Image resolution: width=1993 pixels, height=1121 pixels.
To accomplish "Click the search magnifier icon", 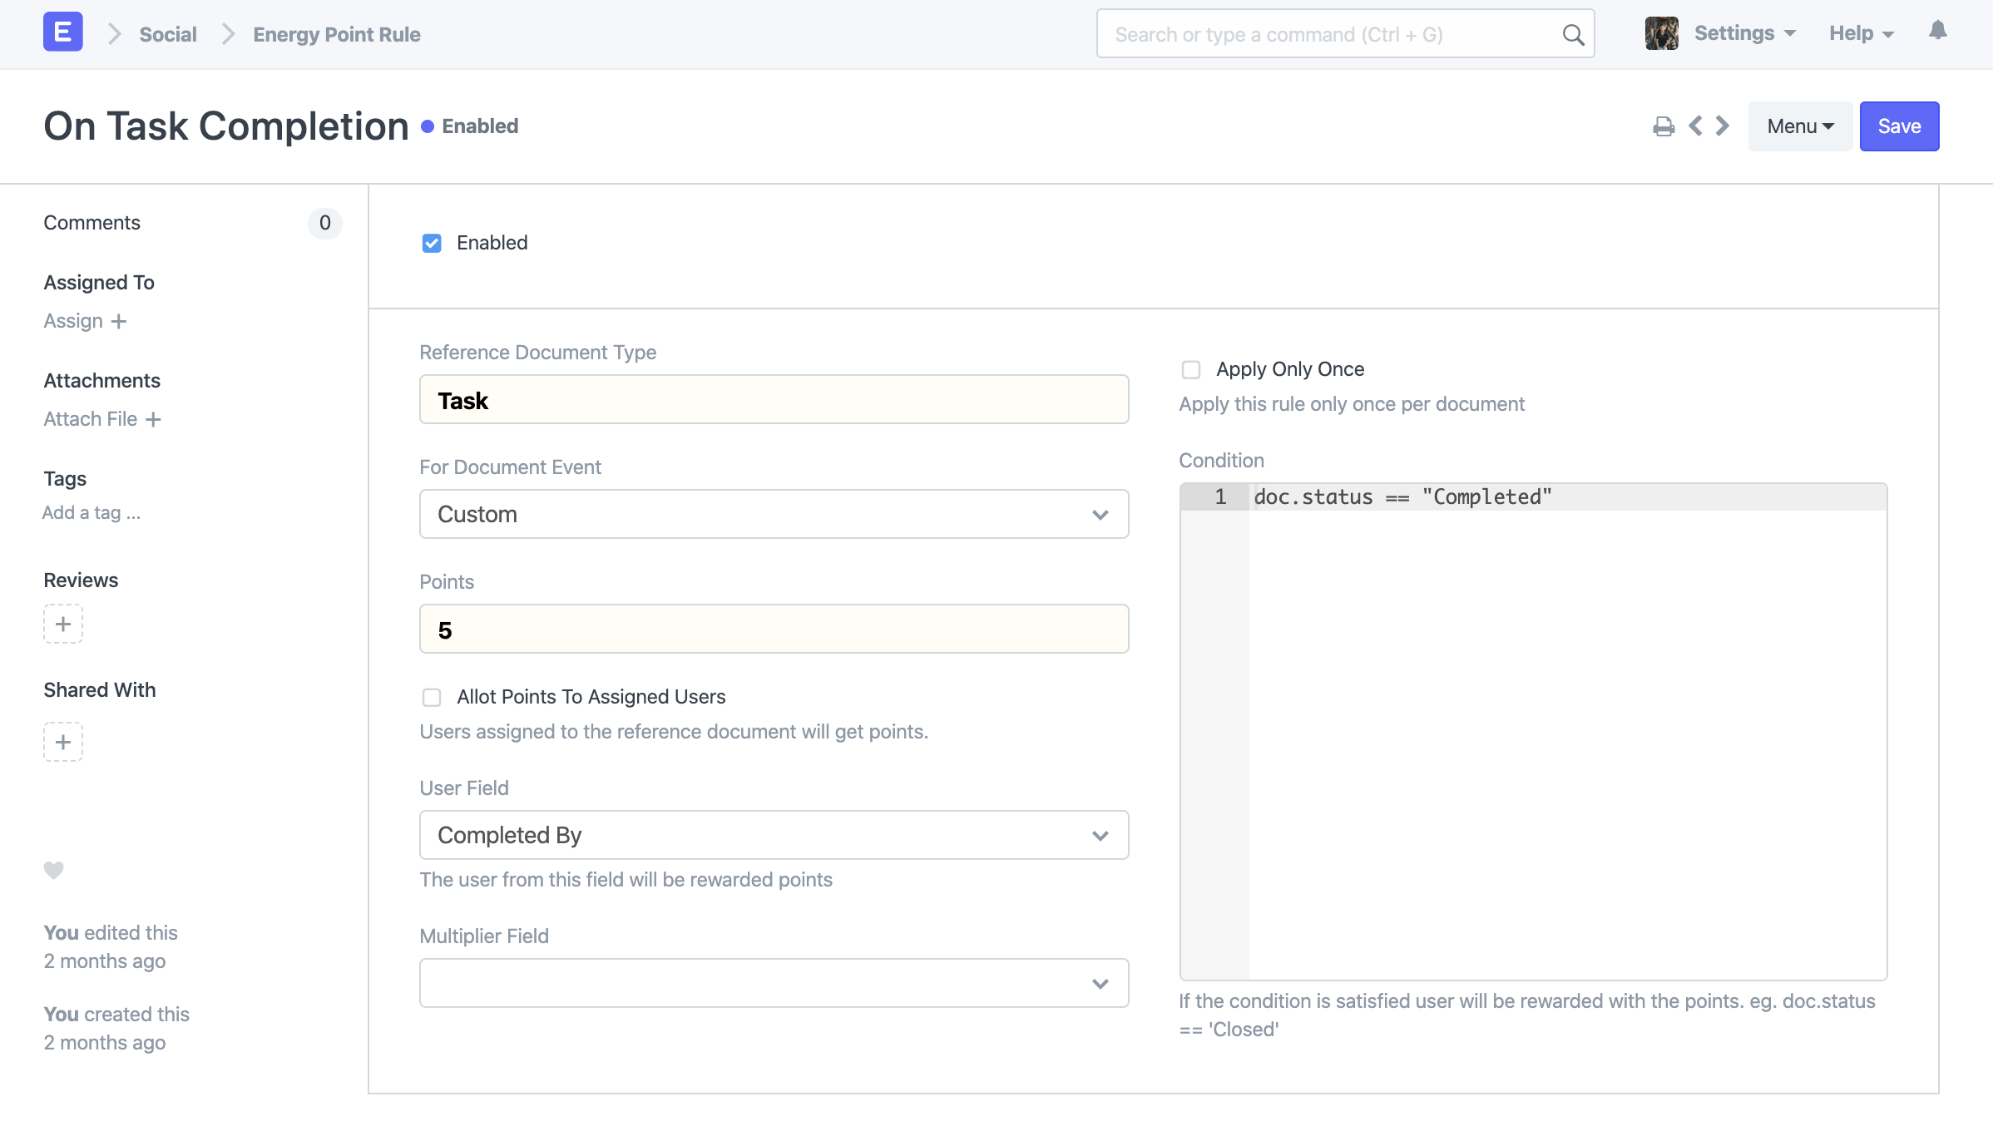I will coord(1572,35).
